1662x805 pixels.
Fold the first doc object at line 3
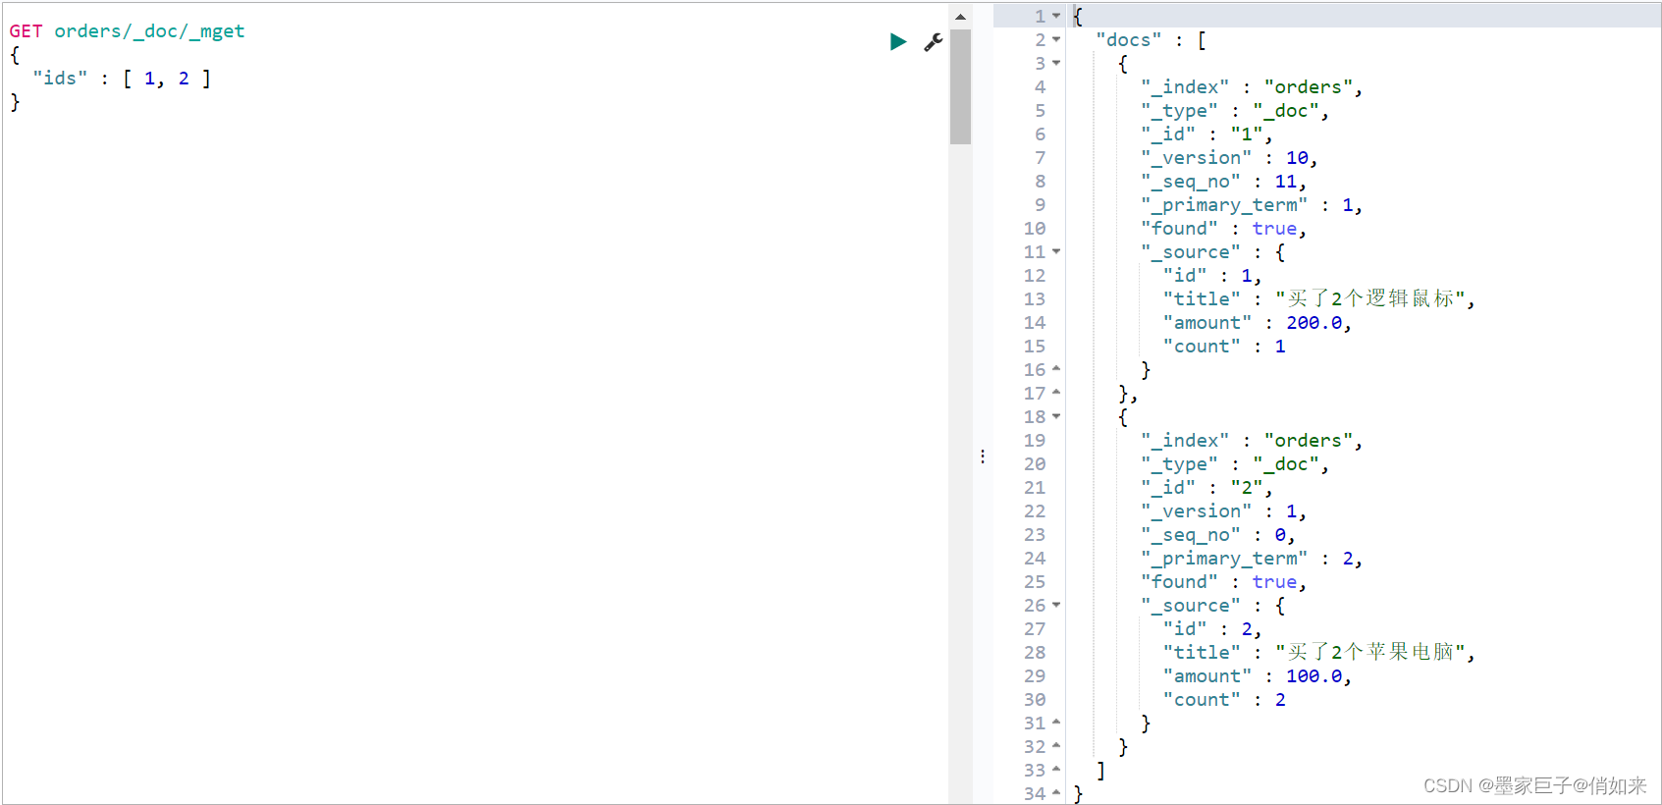tap(1056, 63)
